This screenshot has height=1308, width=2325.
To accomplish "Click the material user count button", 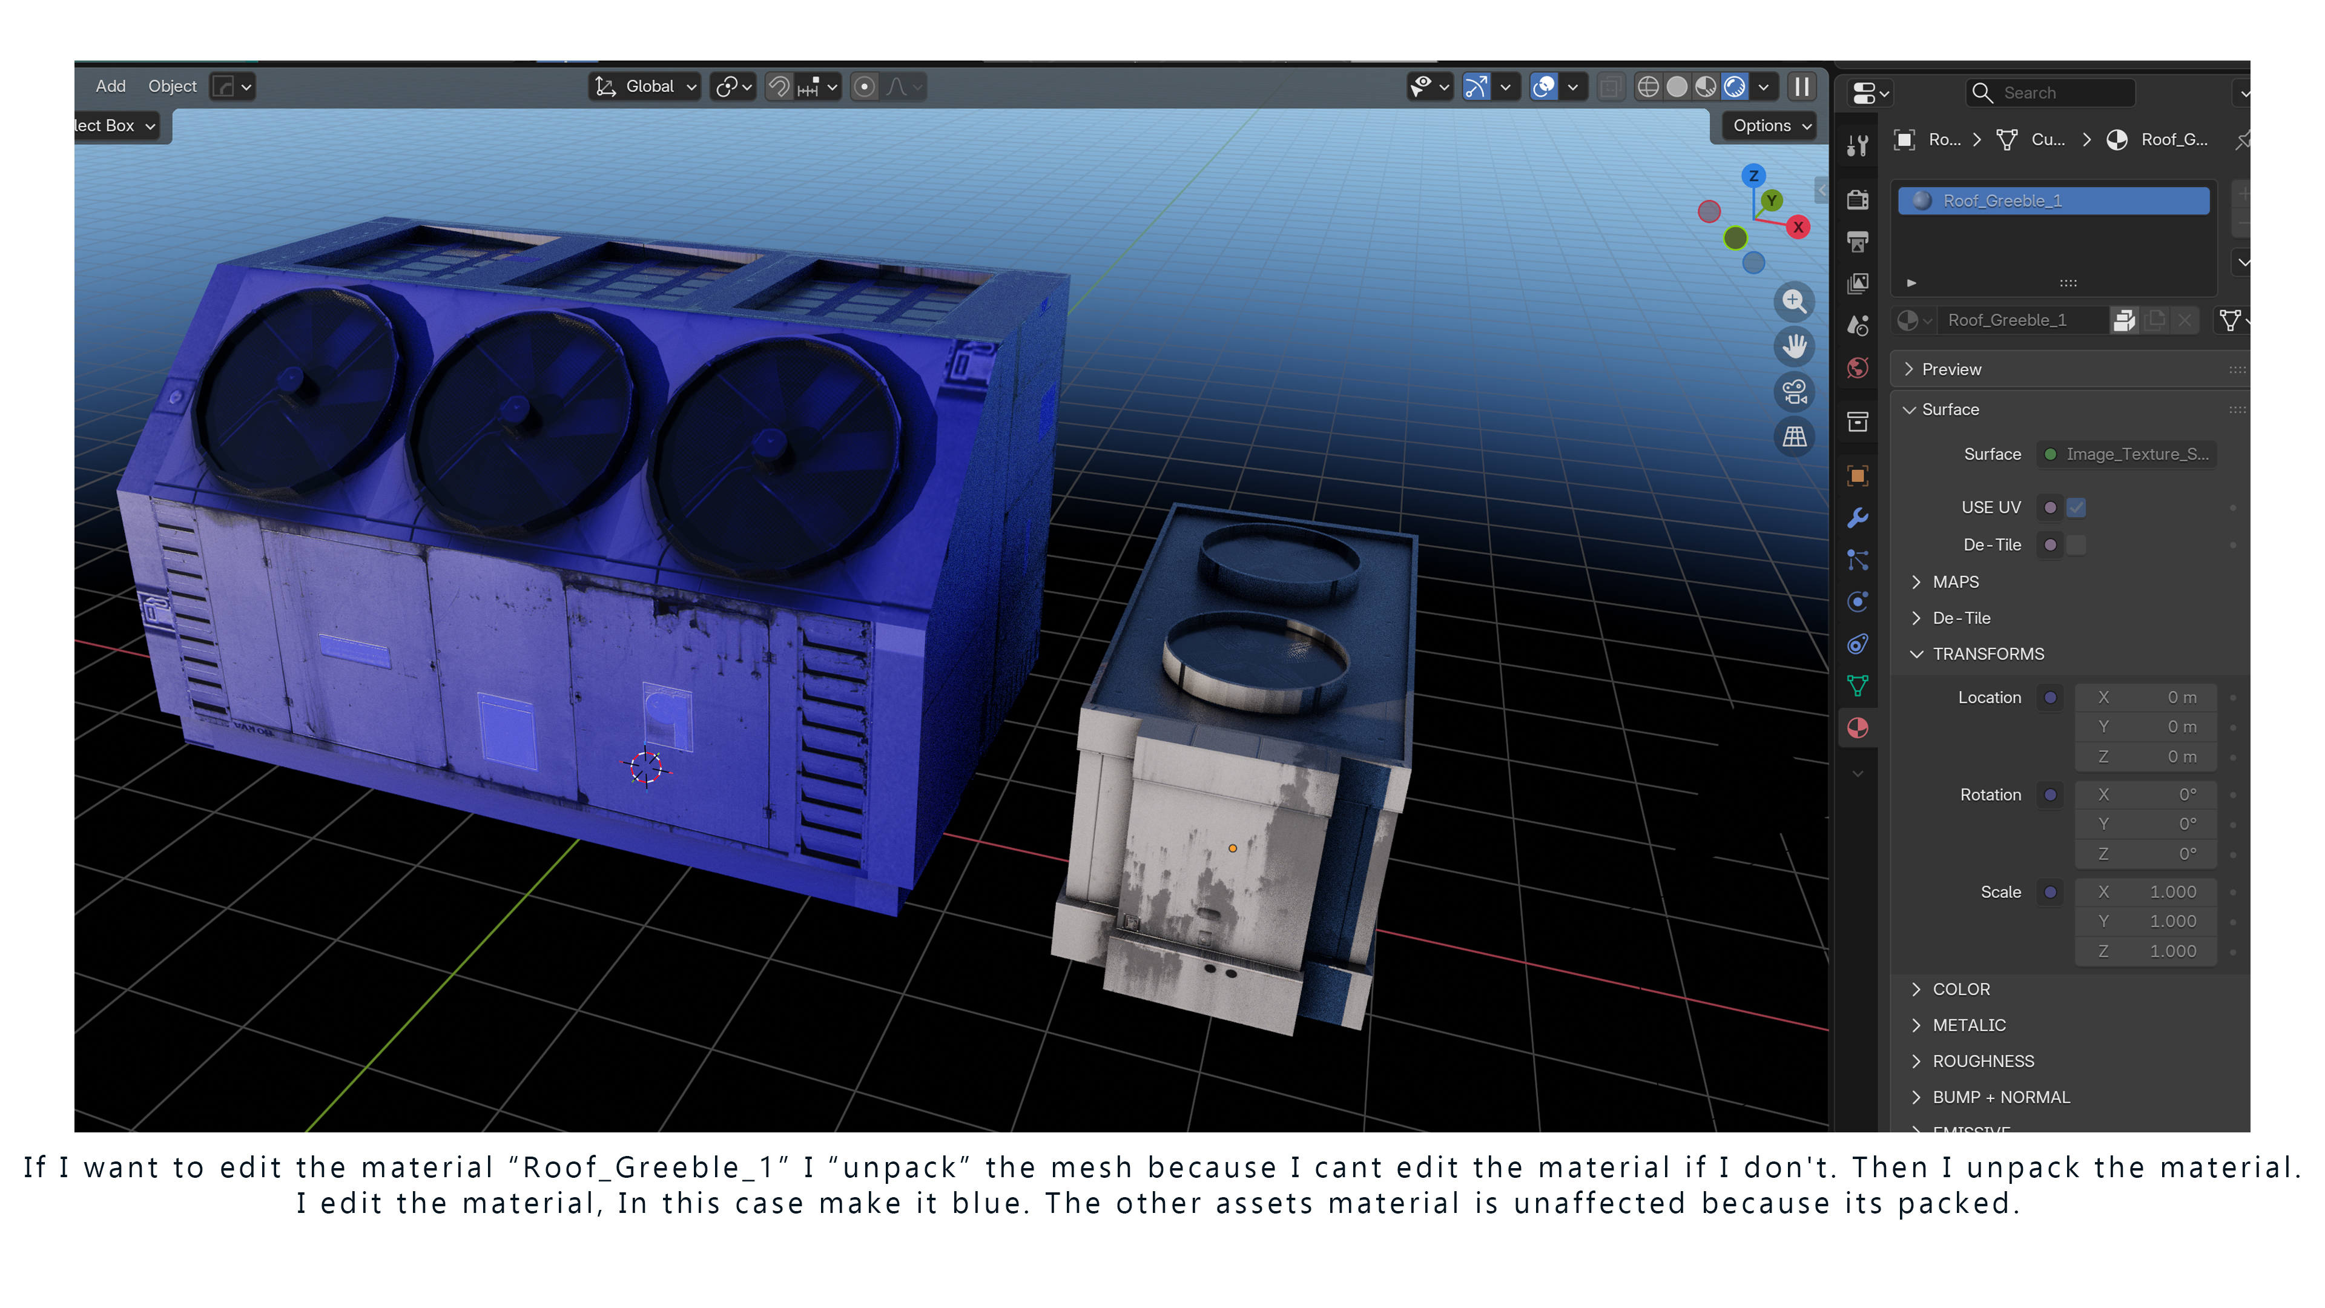I will coord(2124,320).
